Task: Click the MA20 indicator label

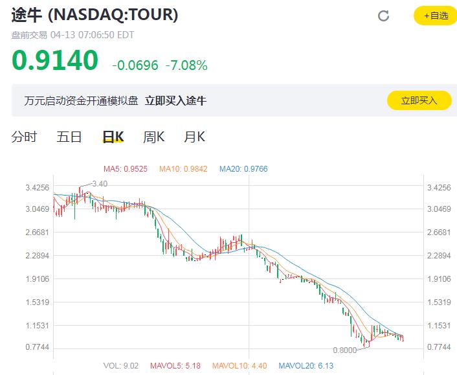Action: coord(243,169)
